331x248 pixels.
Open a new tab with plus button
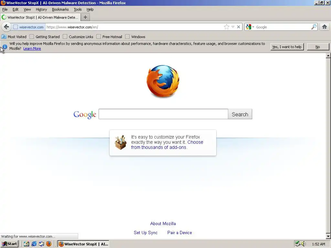[x=85, y=17]
